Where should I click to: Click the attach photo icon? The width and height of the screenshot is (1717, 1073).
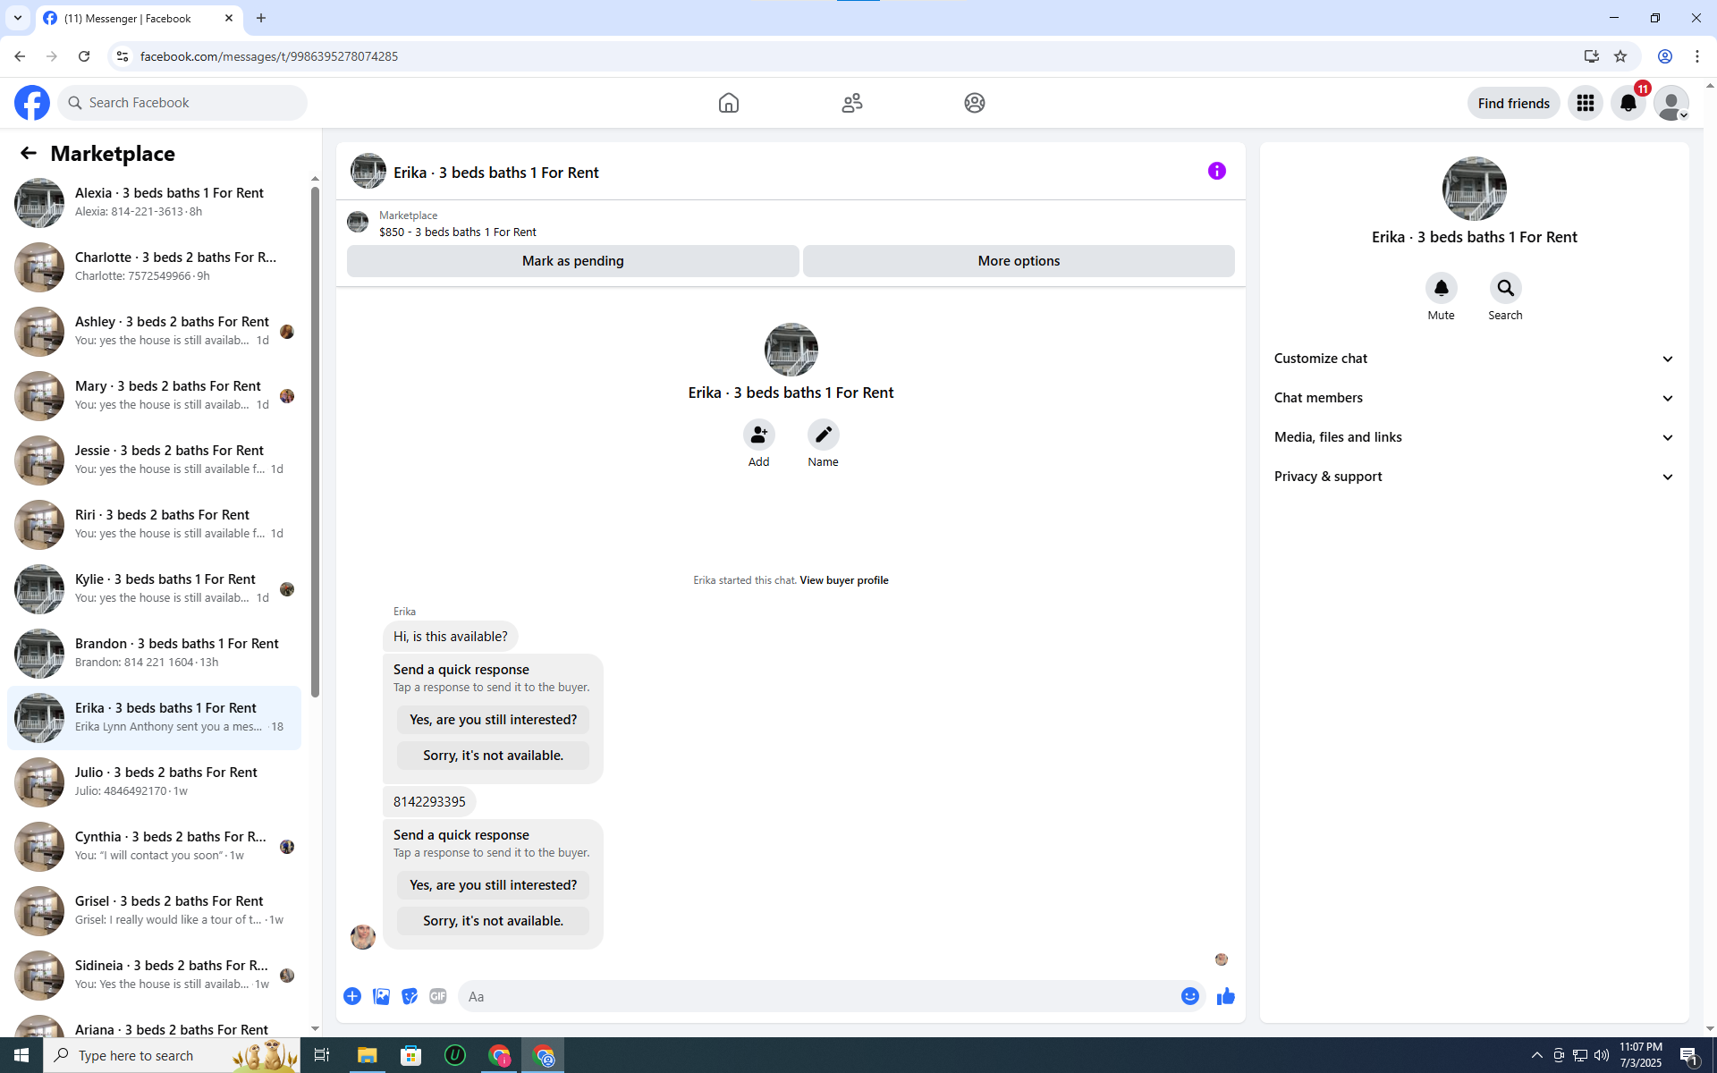tap(381, 996)
